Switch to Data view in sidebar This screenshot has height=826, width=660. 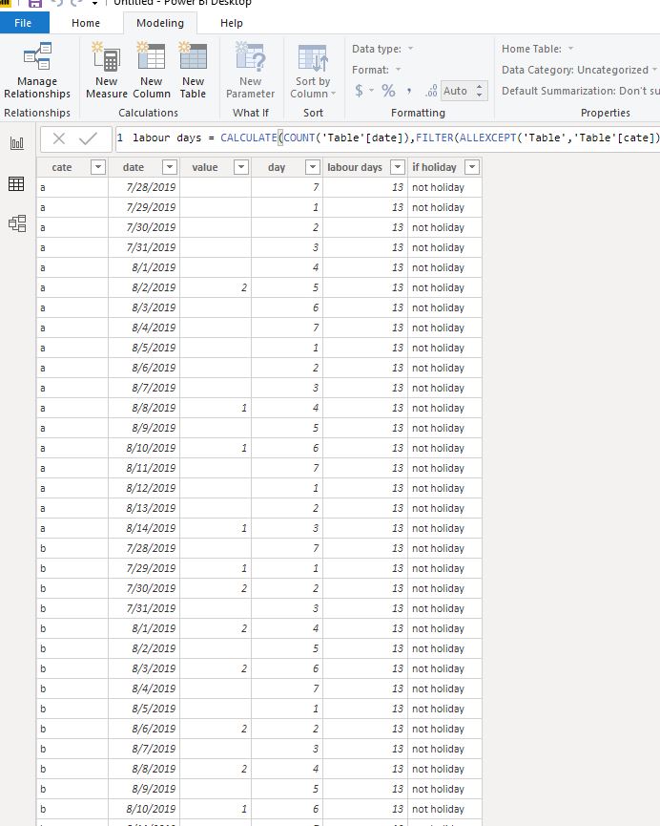pos(16,183)
